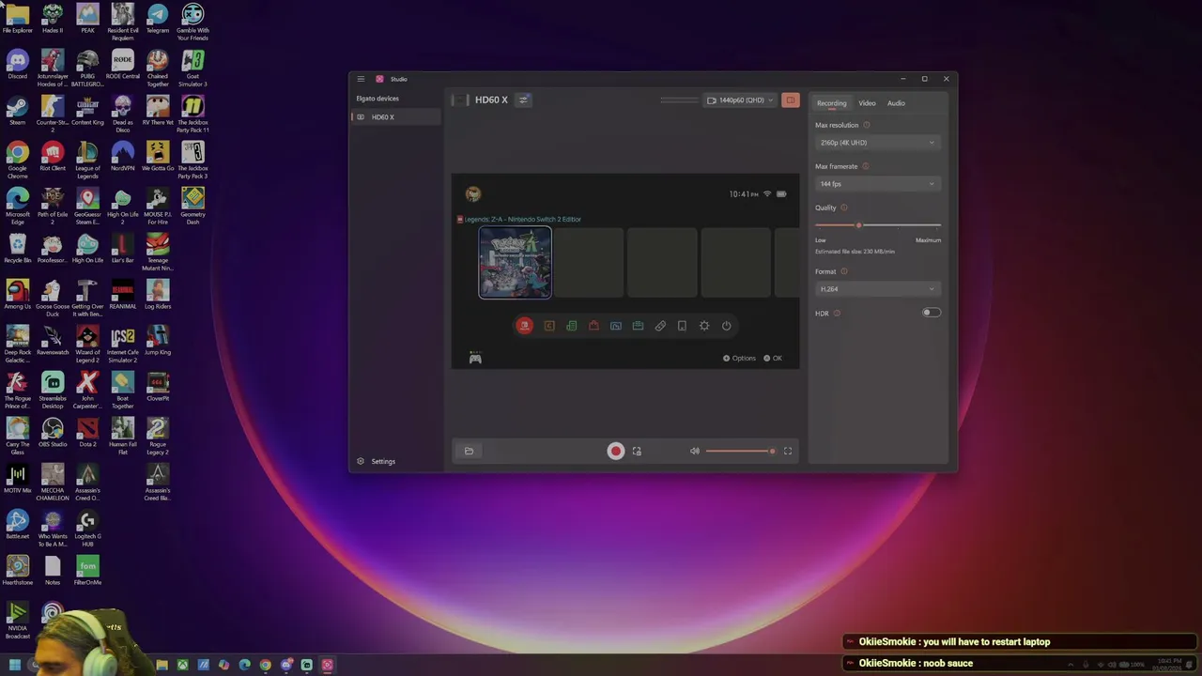Show info for Max resolution
Viewport: 1202px width, 676px height.
(867, 125)
